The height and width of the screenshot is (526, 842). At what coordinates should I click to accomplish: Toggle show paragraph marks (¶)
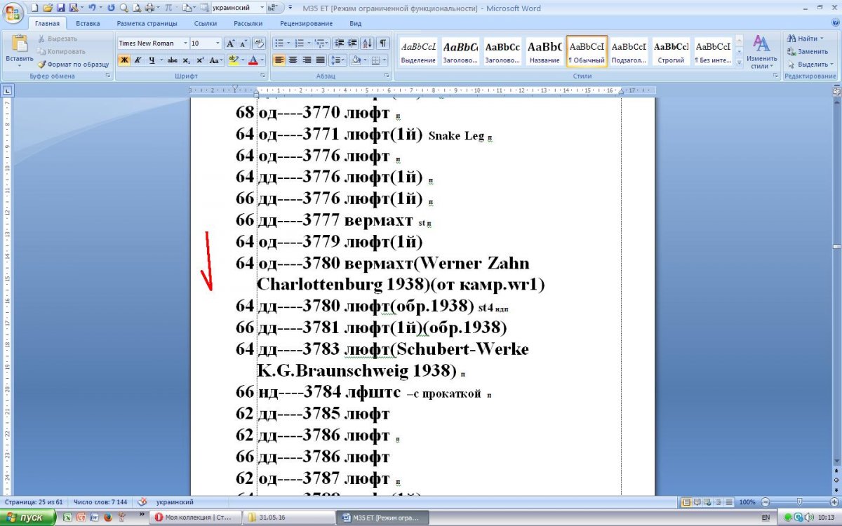[x=383, y=43]
